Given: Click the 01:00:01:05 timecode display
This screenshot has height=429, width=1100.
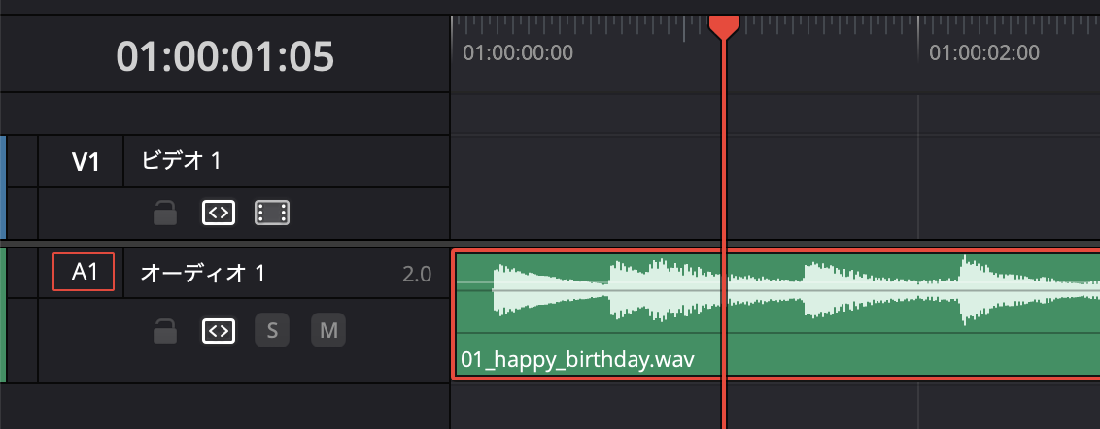Looking at the screenshot, I should pos(224,56).
